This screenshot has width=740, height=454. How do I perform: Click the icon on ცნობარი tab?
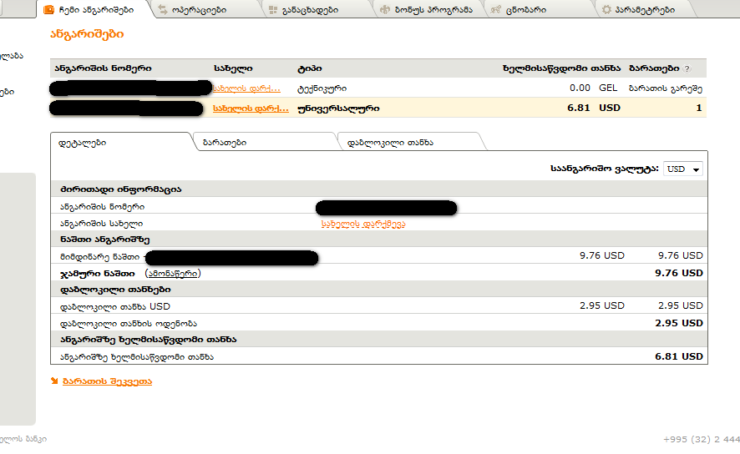tap(495, 9)
